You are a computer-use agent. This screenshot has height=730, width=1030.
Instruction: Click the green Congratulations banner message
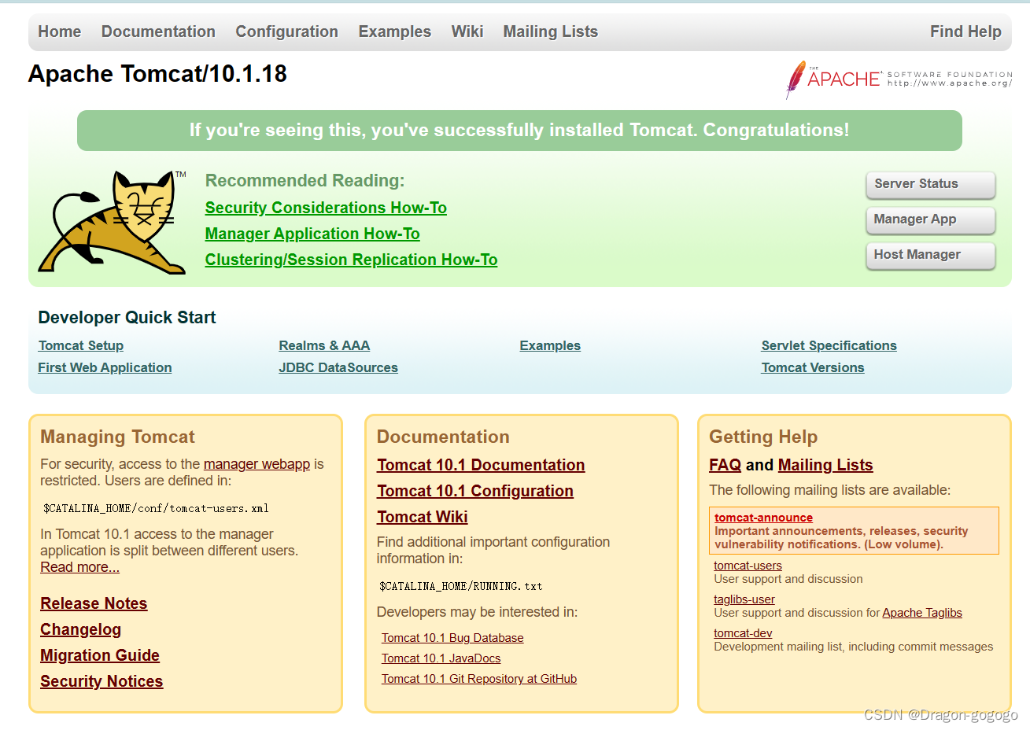[x=519, y=131]
